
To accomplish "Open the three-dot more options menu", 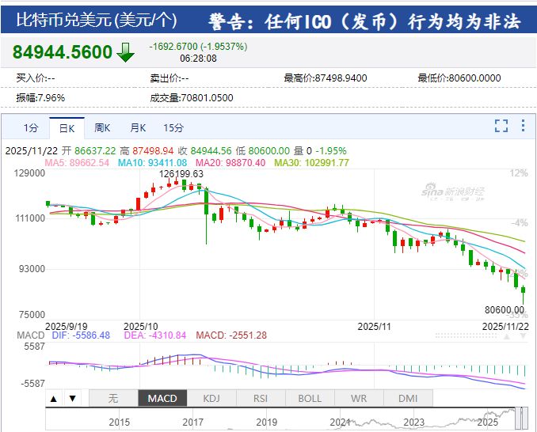I will click(522, 126).
